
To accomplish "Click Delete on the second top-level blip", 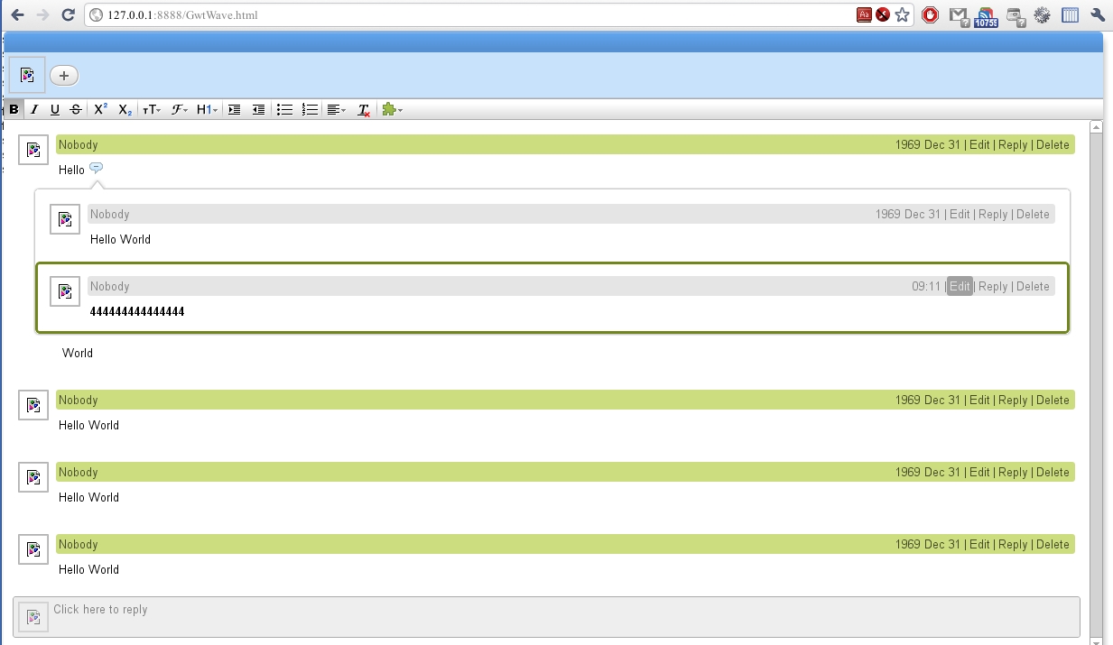I will (1053, 401).
